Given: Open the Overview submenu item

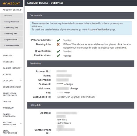Looking at the screenshot, I should 12,16.
